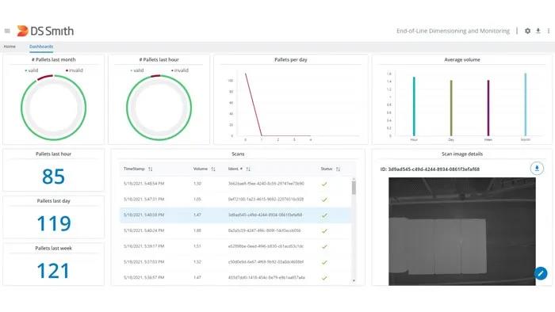
Task: Click the DS Smith logo
Action: [x=45, y=31]
